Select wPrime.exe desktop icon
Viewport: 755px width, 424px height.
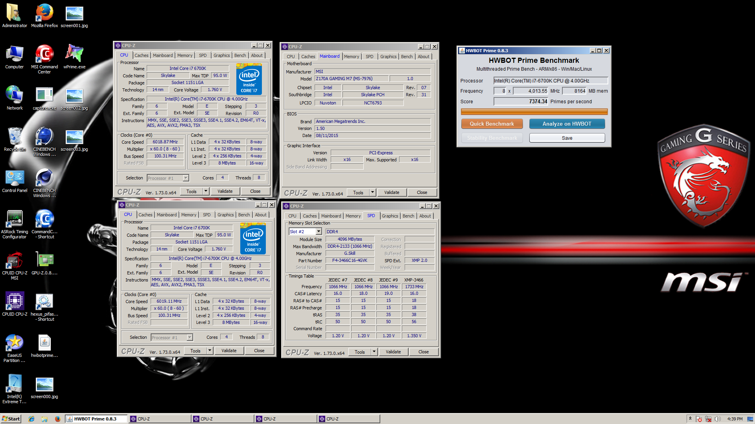(x=74, y=57)
